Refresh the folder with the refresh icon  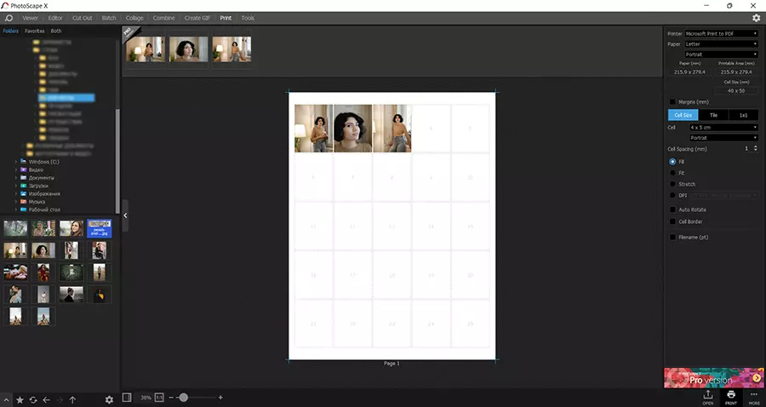click(33, 399)
